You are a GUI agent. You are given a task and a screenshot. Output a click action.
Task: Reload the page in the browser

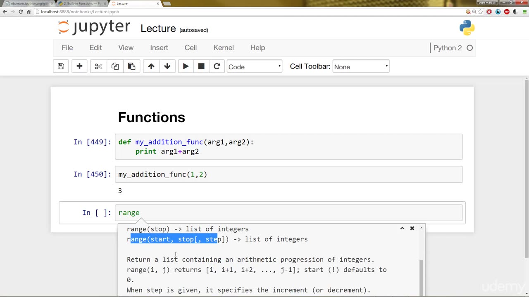[21, 12]
